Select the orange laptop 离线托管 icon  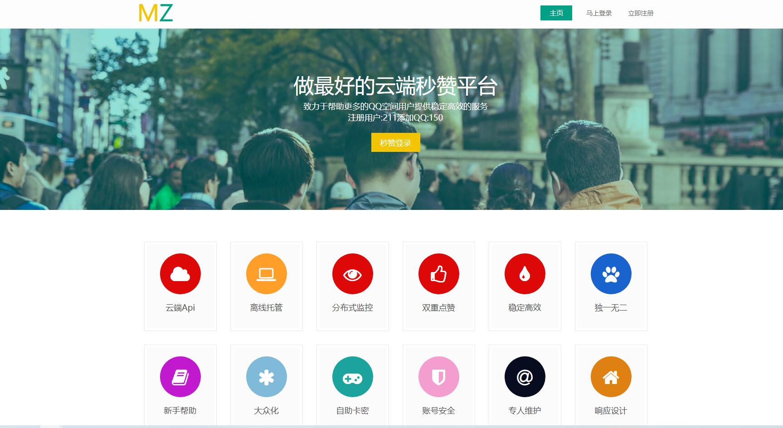tap(266, 274)
